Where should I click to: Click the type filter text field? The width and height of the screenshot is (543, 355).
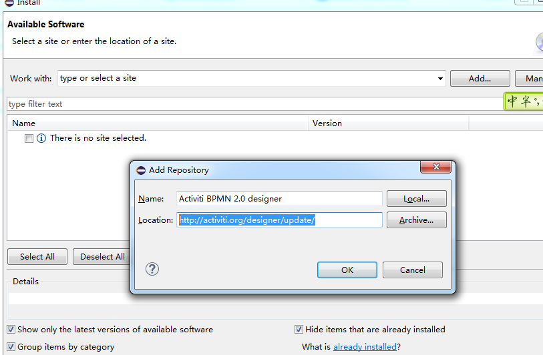coord(255,104)
